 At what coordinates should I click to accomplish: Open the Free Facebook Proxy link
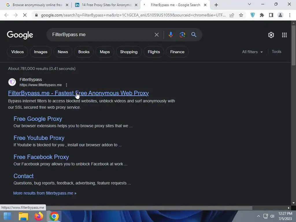[41, 157]
